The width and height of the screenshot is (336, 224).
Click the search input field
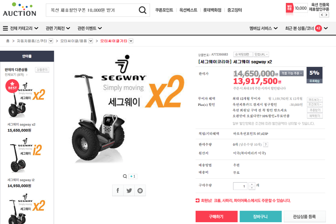tap(92, 10)
